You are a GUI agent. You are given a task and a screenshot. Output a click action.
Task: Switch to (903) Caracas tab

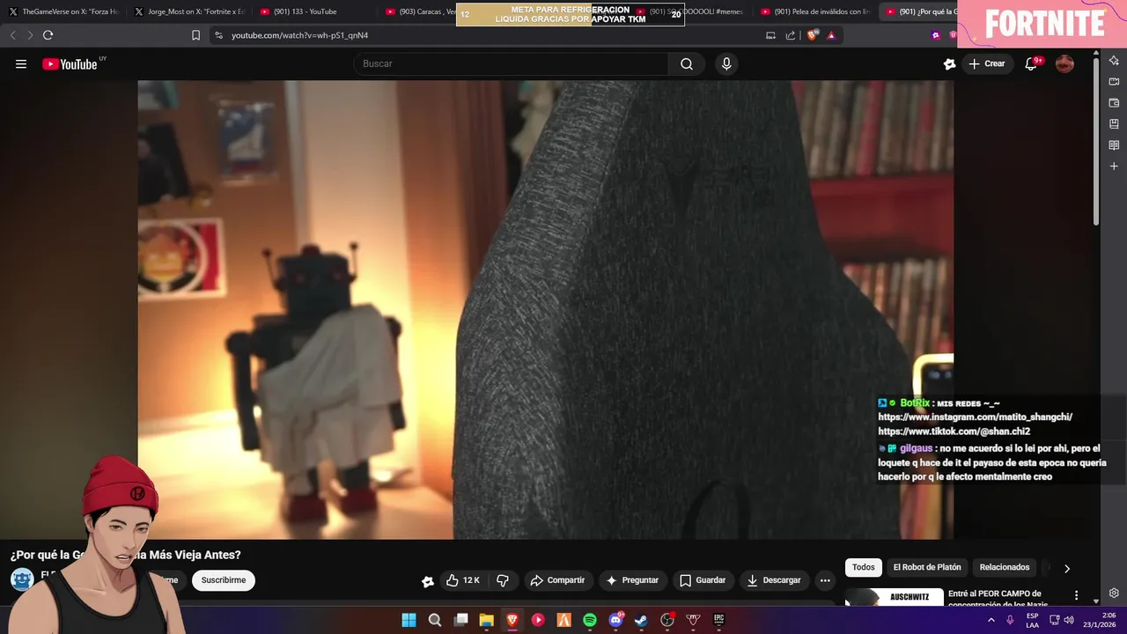(x=421, y=11)
